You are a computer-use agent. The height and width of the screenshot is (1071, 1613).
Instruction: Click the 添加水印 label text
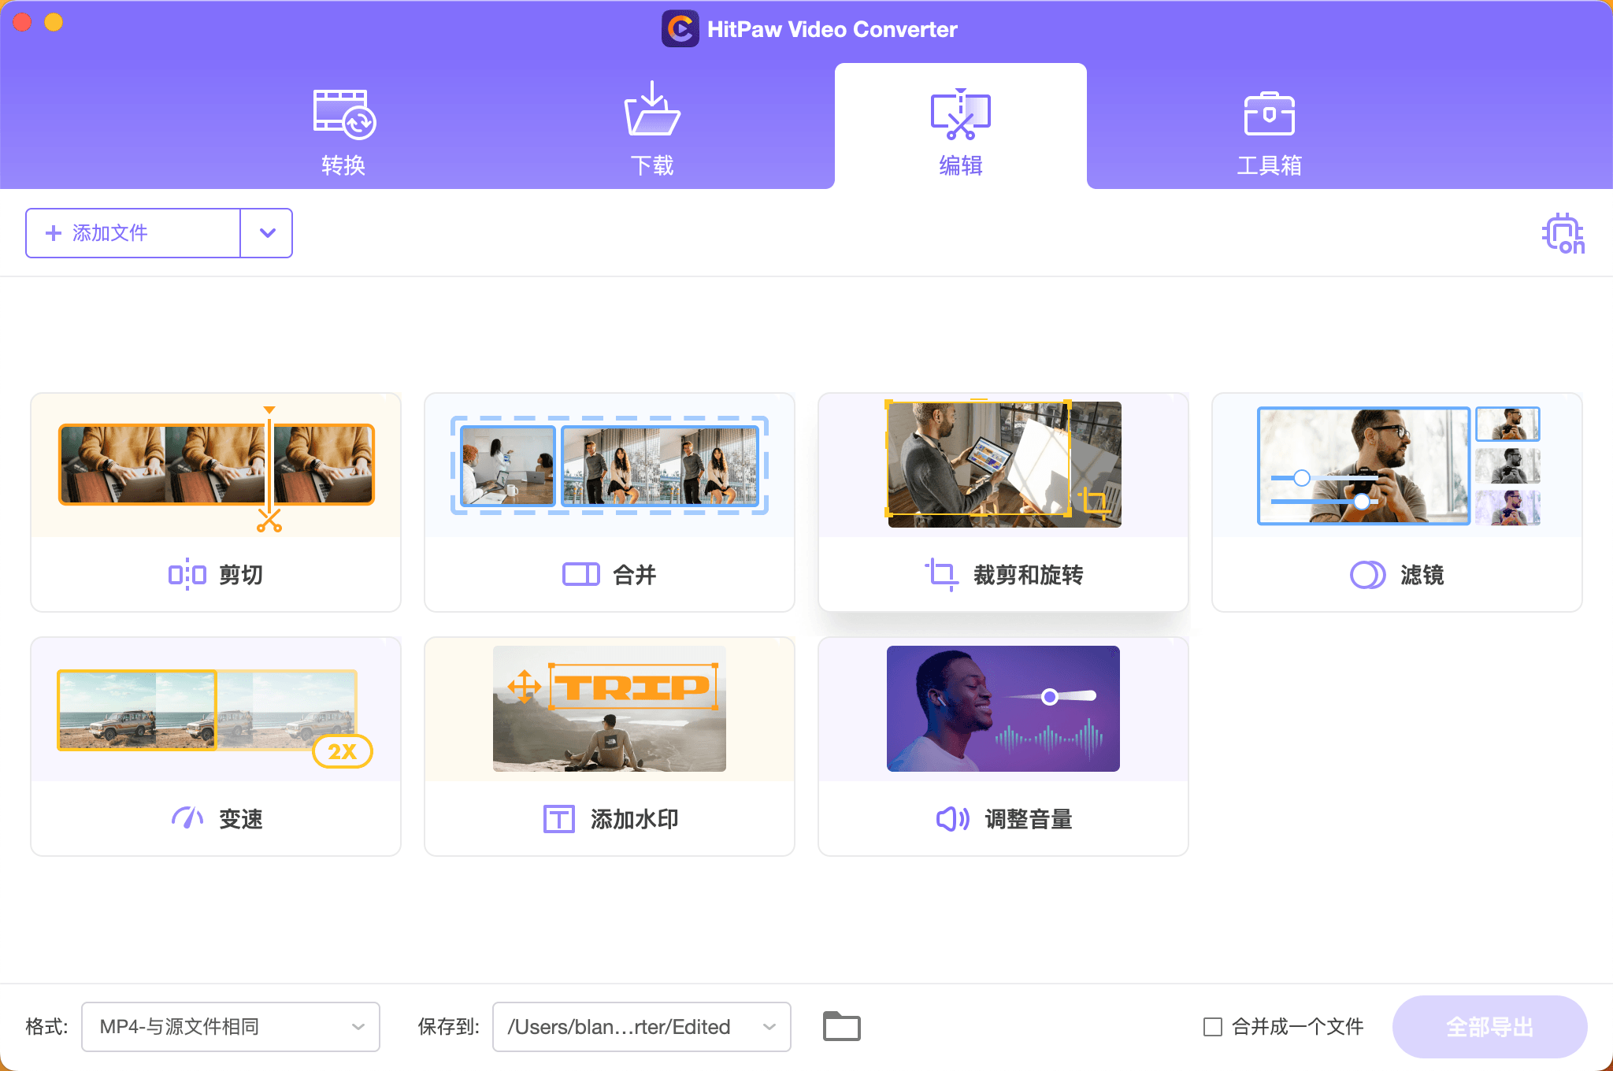pos(635,820)
